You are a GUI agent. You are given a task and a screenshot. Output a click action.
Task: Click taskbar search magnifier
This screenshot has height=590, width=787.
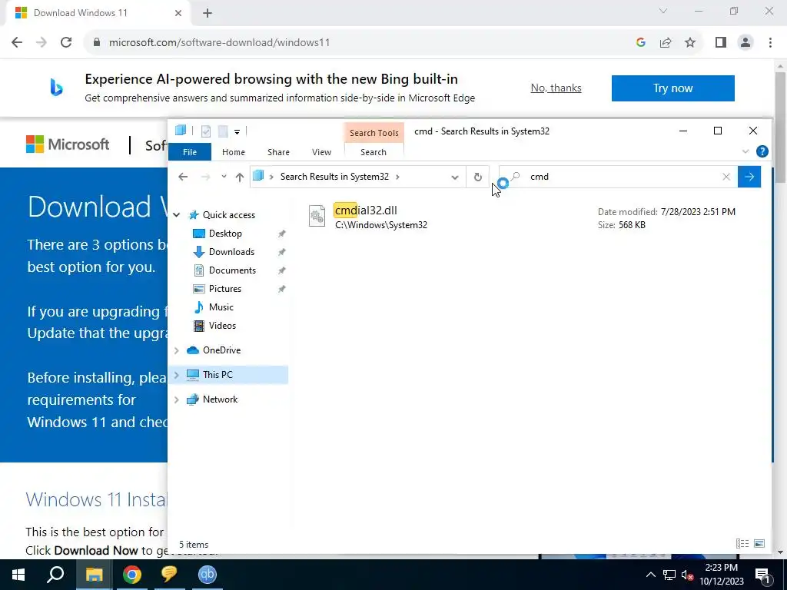click(x=55, y=575)
